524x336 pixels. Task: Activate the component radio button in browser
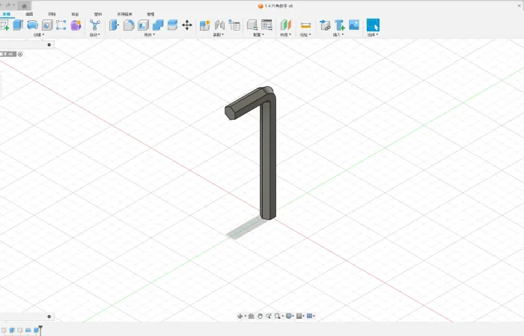(20, 54)
